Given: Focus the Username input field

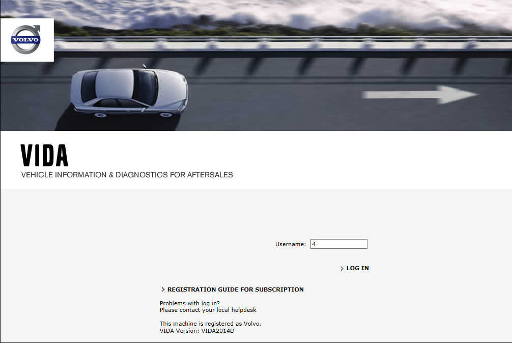Looking at the screenshot, I should tap(338, 244).
